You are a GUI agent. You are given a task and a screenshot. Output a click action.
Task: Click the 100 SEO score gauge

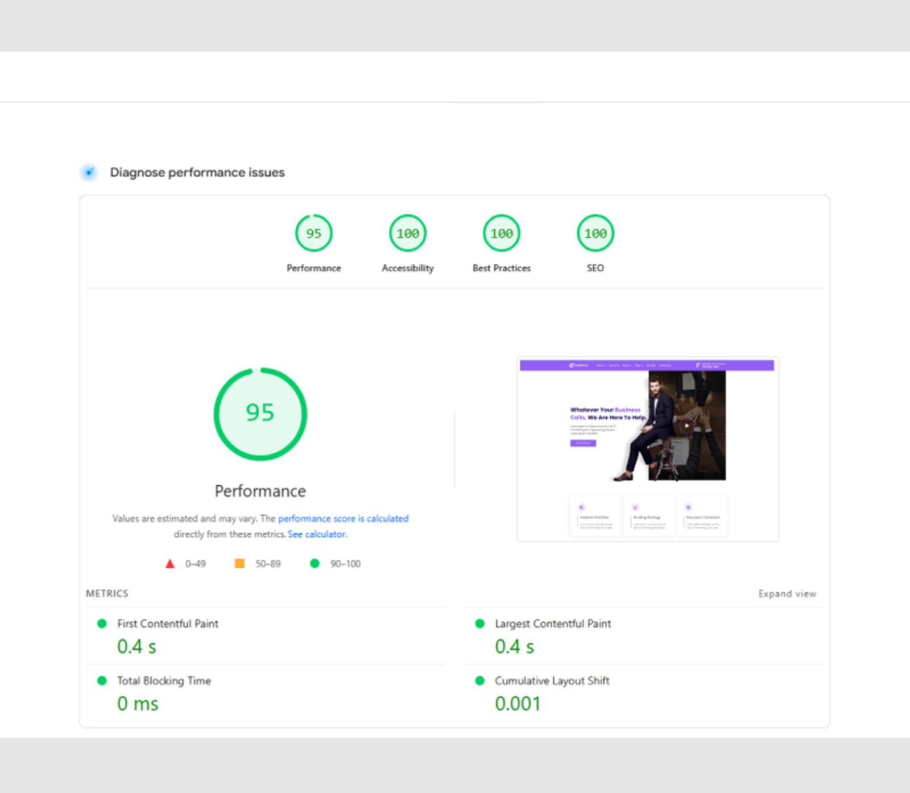click(x=595, y=233)
